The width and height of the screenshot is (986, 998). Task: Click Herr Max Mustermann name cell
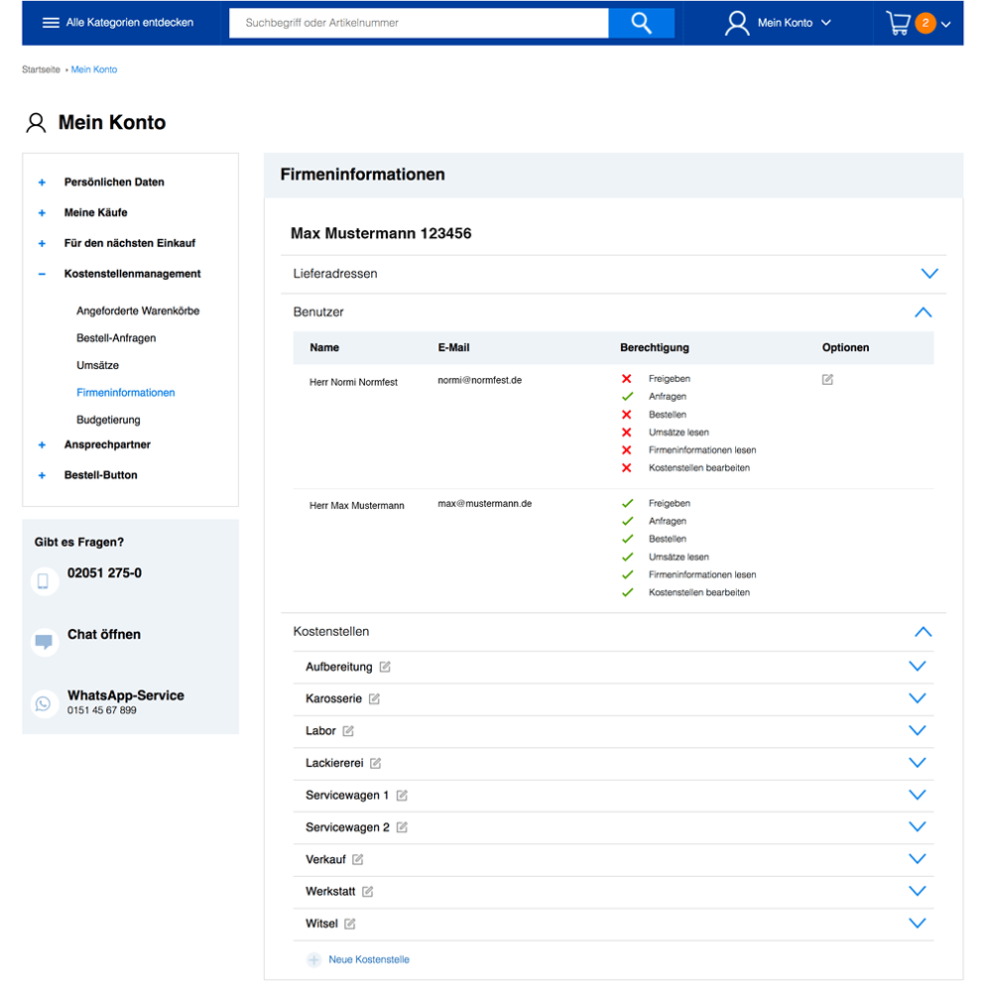(x=356, y=505)
